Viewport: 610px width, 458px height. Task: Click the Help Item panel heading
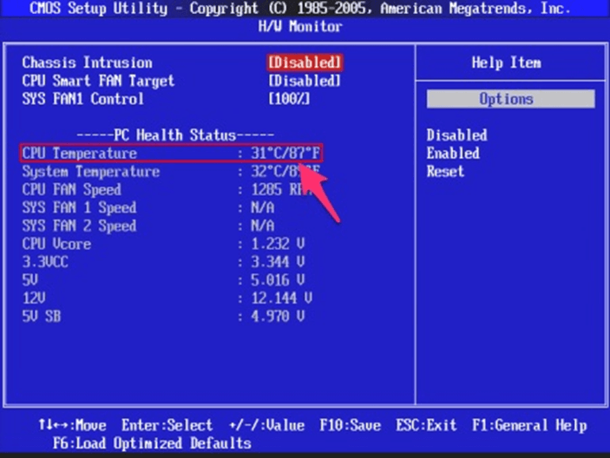[x=506, y=62]
